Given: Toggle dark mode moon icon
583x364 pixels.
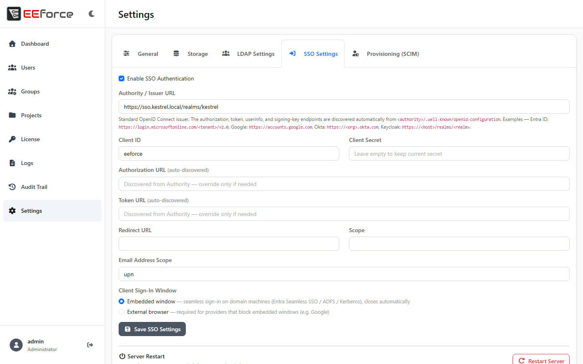Looking at the screenshot, I should [x=91, y=14].
